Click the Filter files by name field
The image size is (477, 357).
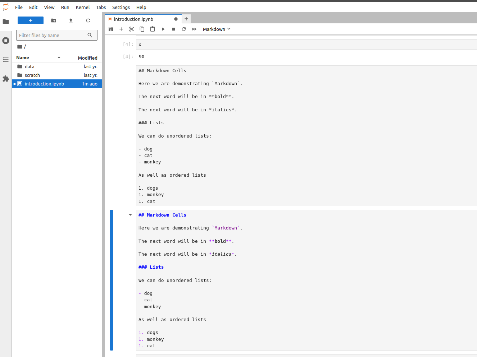tap(52, 35)
